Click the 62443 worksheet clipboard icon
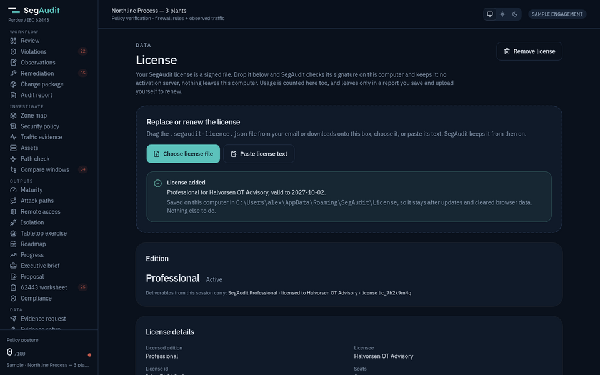Image resolution: width=600 pixels, height=375 pixels. tap(13, 287)
